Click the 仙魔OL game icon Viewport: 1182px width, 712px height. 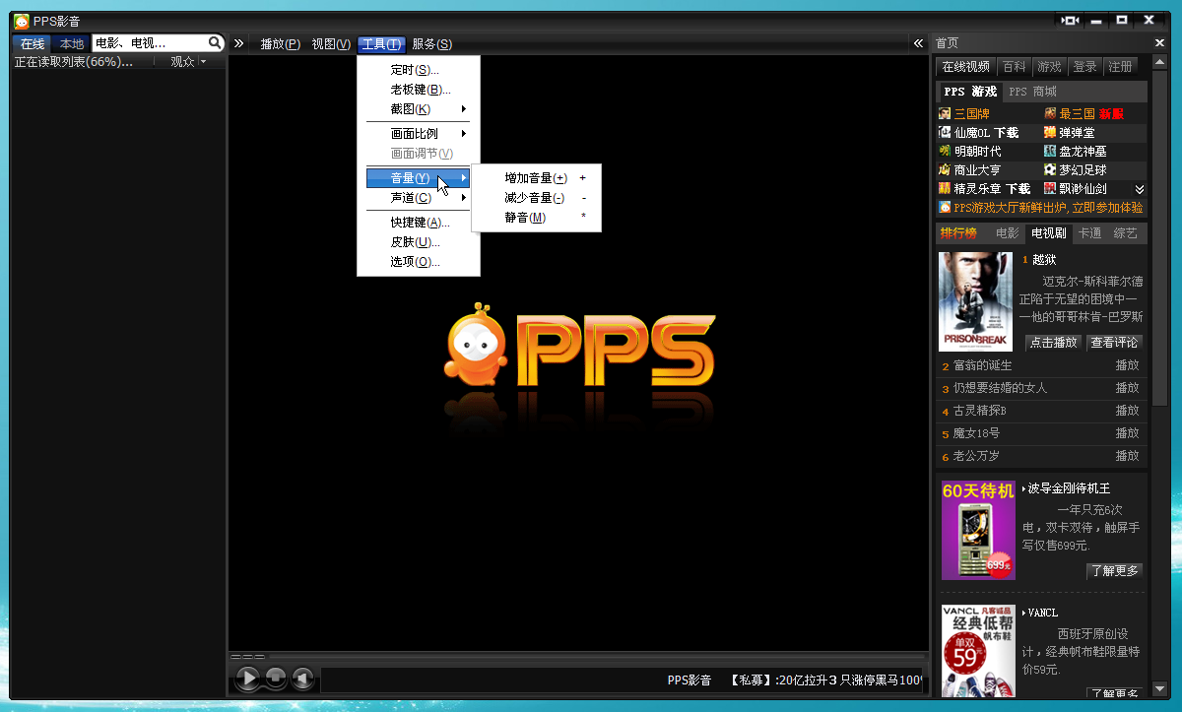click(945, 132)
